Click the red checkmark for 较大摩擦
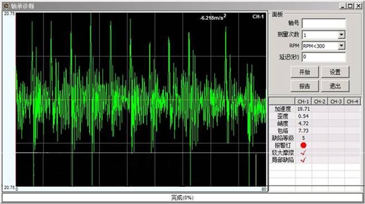This screenshot has width=365, height=204. (x=303, y=153)
